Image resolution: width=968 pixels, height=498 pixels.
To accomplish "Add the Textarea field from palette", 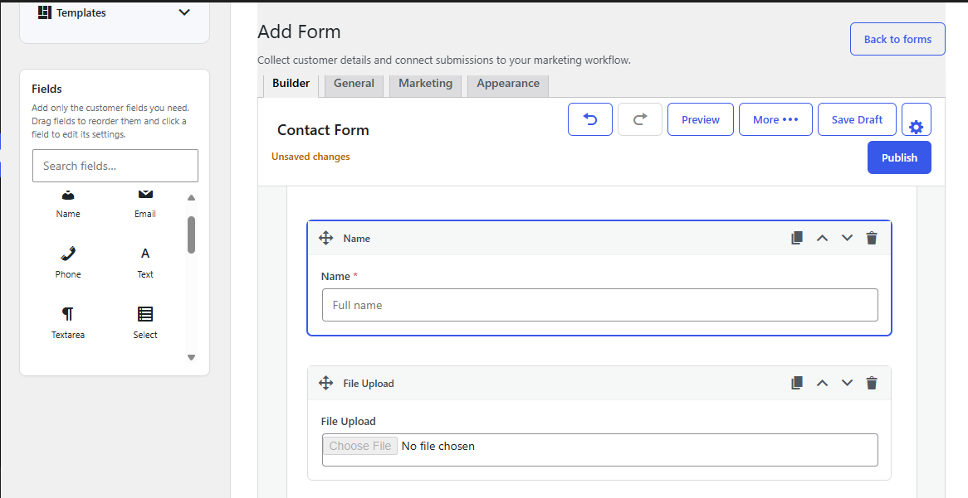I will (68, 322).
